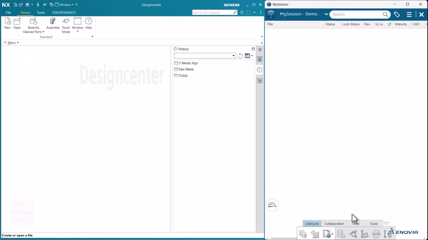
Task: Click the round chat helmet icon in MySession
Action: 272,205
